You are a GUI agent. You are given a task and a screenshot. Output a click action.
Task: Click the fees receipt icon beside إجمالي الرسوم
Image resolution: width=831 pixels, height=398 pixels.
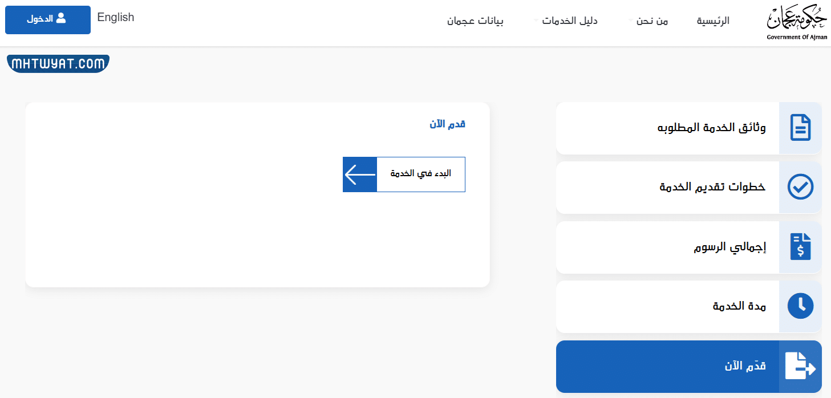tap(800, 246)
